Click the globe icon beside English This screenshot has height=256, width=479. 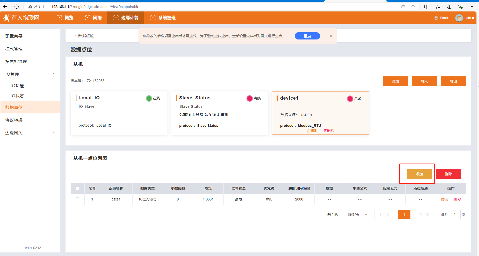436,18
